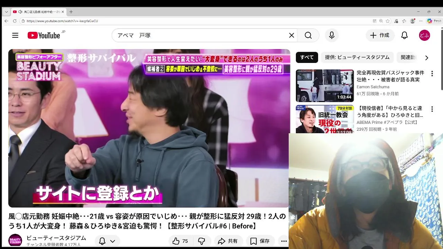The height and width of the screenshot is (249, 443).
Task: Click the browser address bar URL
Action: tap(62, 21)
